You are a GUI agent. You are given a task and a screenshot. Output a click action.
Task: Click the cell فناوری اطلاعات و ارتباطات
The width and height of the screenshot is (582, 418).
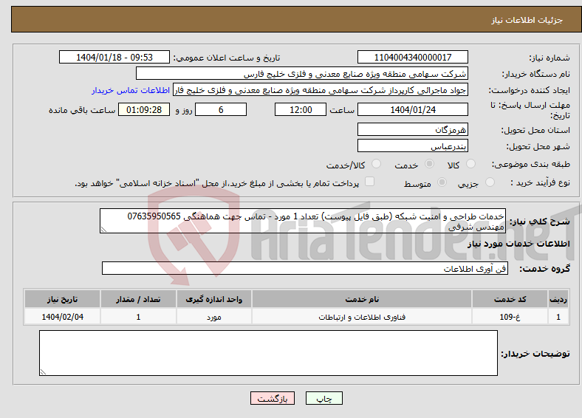[x=362, y=317]
